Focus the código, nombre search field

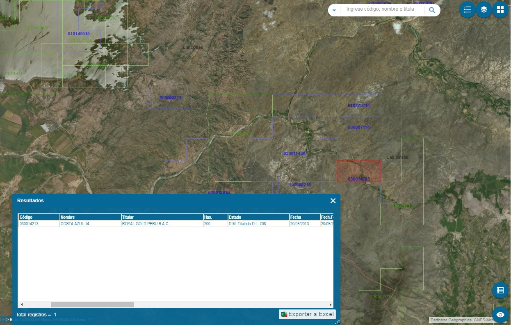pyautogui.click(x=381, y=9)
